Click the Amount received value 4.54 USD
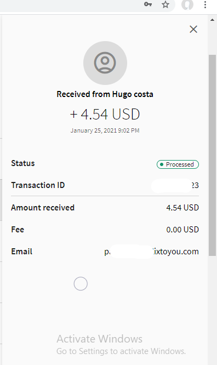 click(182, 208)
